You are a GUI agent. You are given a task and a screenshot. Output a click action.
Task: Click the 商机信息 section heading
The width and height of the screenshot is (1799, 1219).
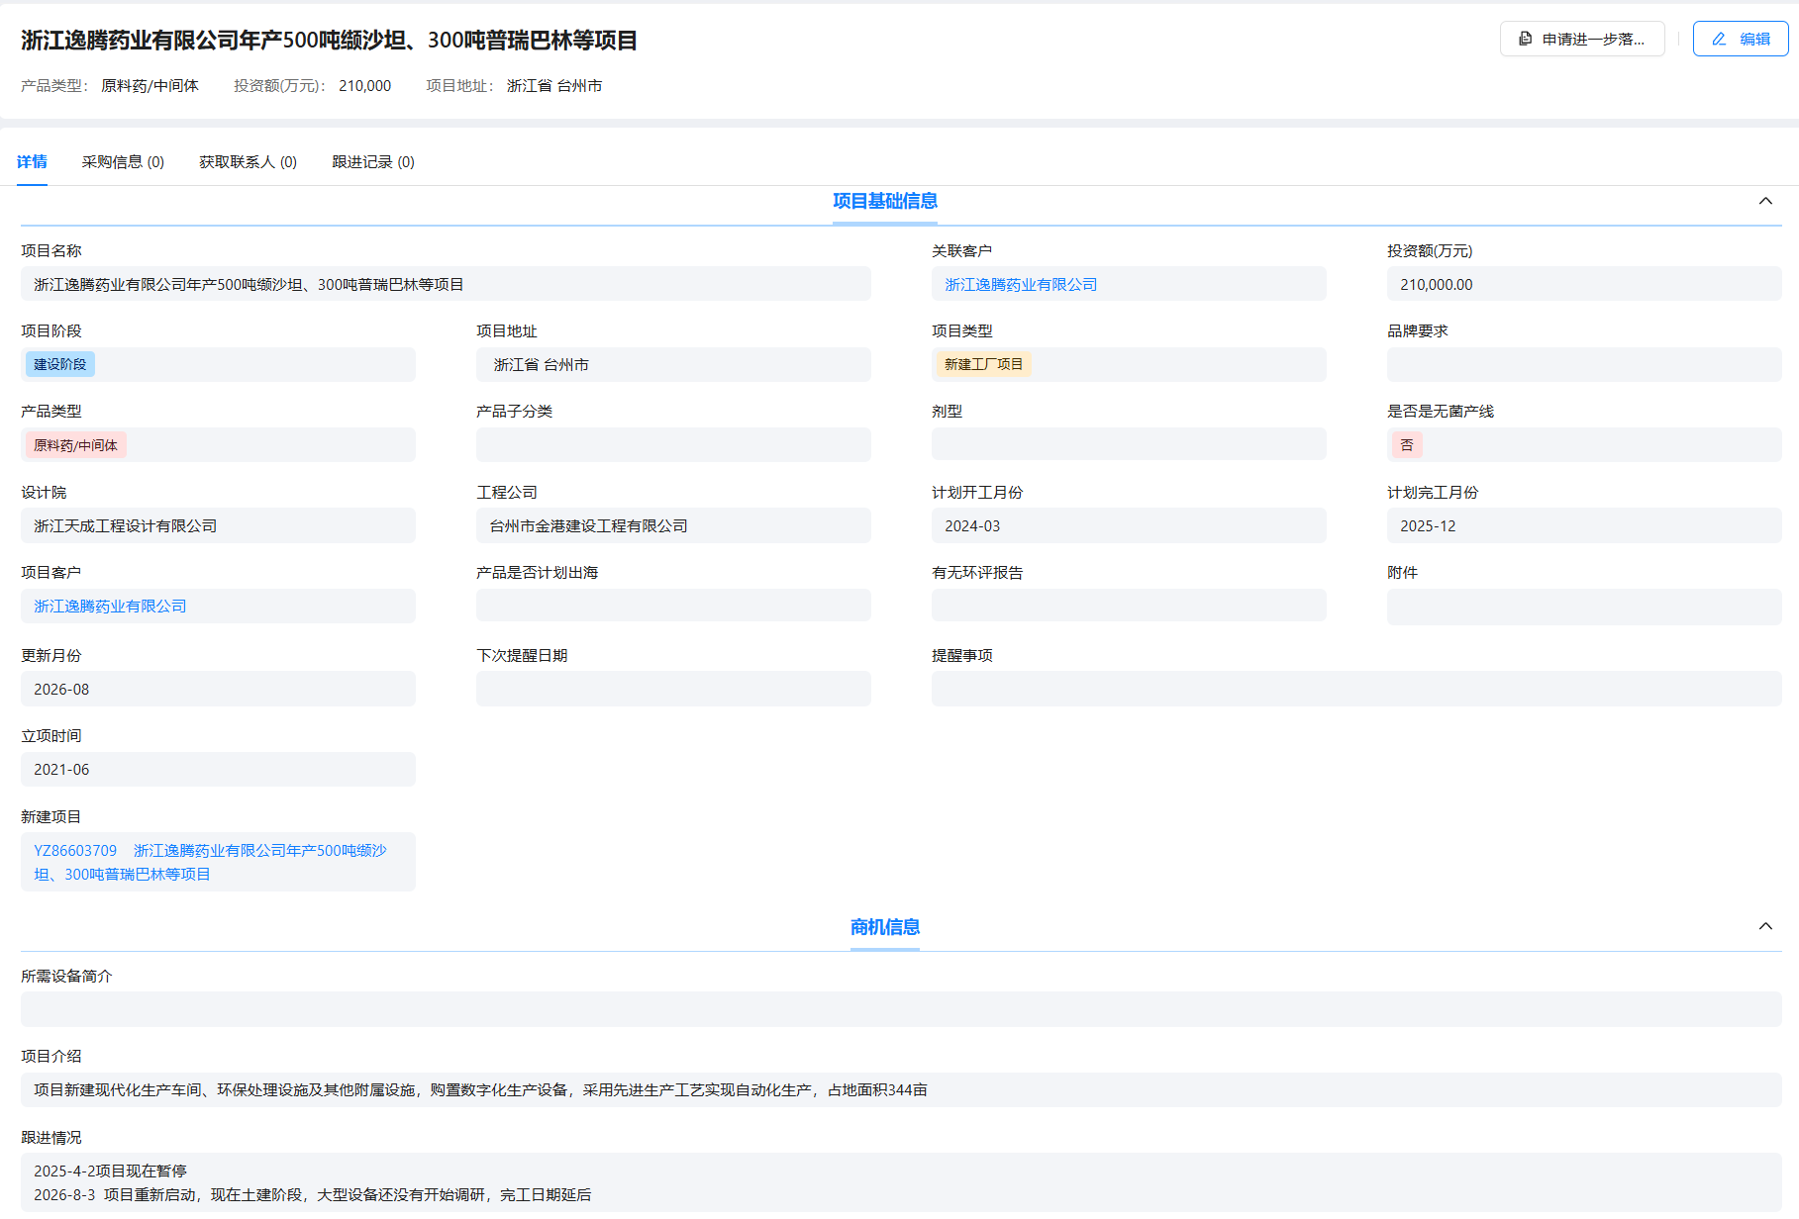[885, 927]
